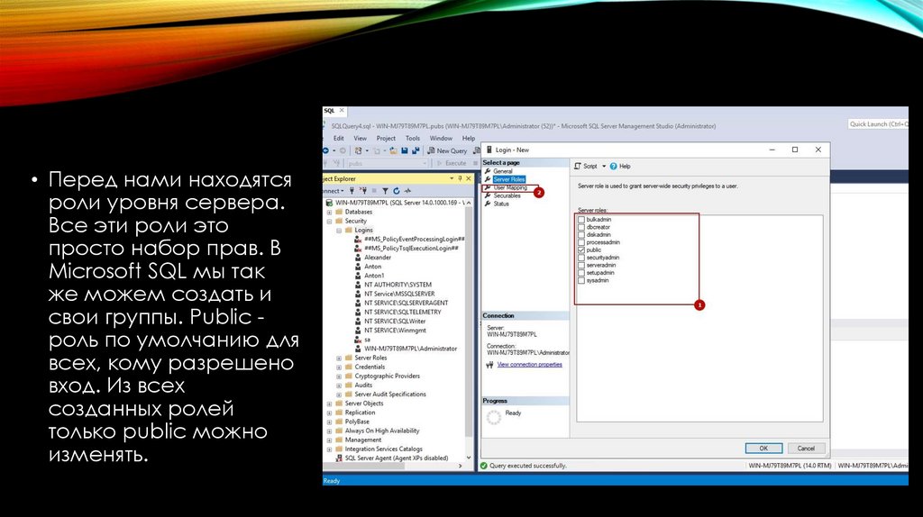
Task: Click the Help icon in dialog
Action: (x=613, y=167)
